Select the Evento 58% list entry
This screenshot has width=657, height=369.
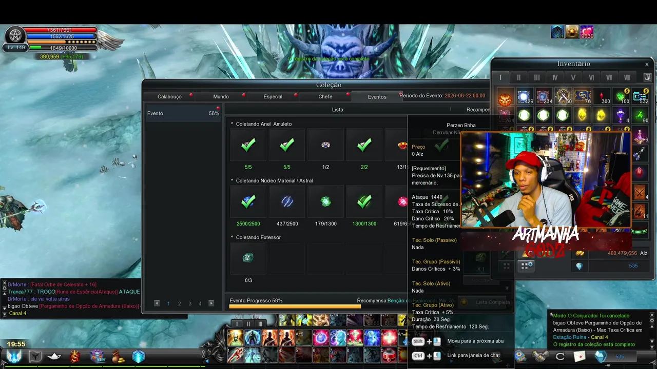pos(183,113)
